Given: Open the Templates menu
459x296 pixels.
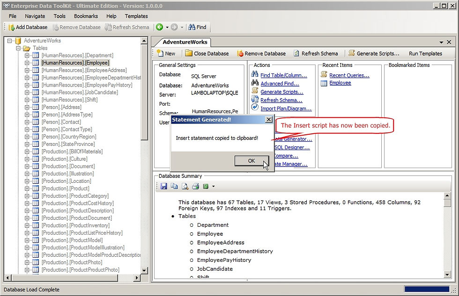Looking at the screenshot, I should (136, 16).
